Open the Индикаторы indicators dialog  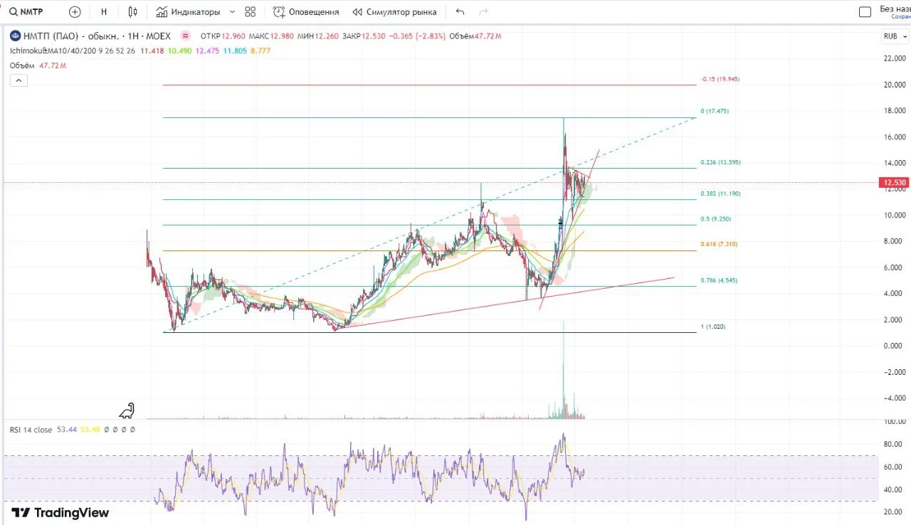tap(188, 12)
